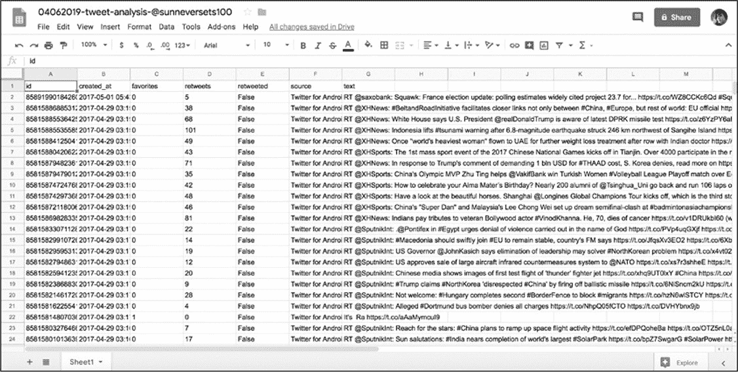Toggle strikethrough formatting
The height and width of the screenshot is (372, 738).
tap(332, 45)
